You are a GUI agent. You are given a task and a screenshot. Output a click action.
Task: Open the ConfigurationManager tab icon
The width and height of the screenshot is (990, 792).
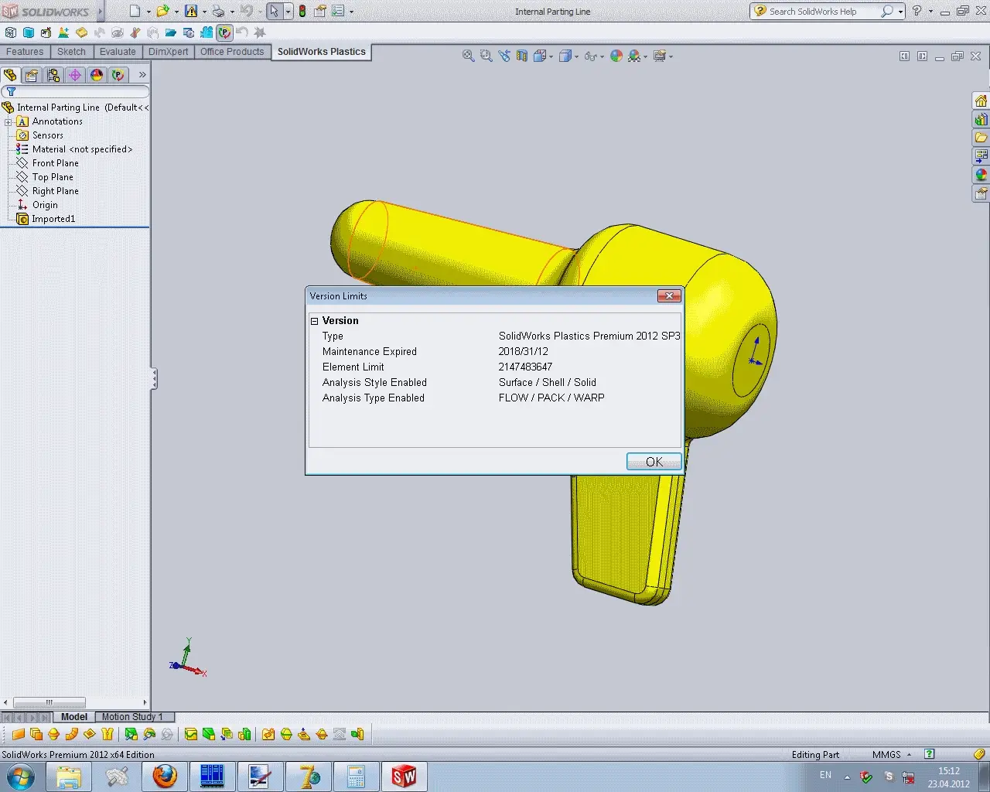coord(53,75)
